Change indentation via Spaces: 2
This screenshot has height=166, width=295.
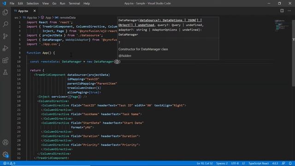[x=222, y=163]
